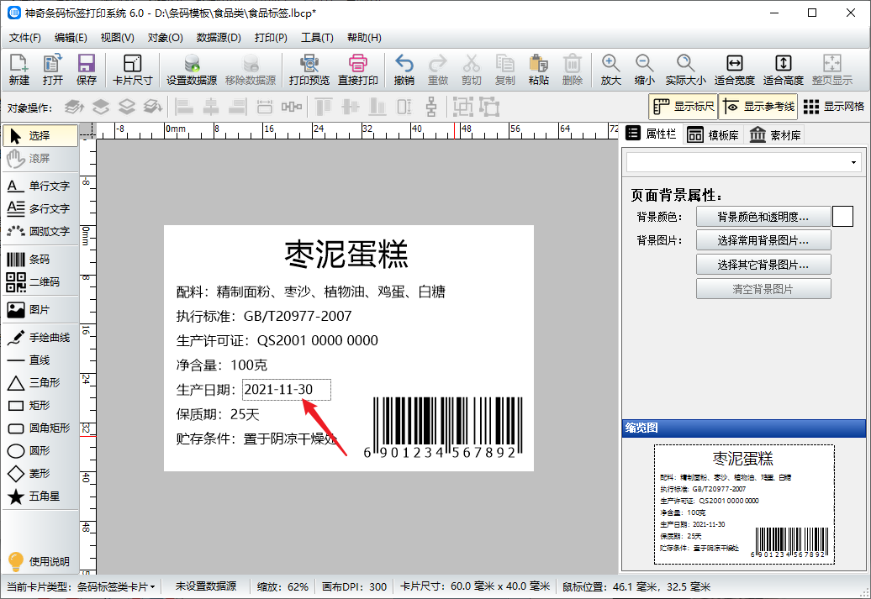The height and width of the screenshot is (599, 871).
Task: Click the 直接打印 direct print icon
Action: coord(358,69)
